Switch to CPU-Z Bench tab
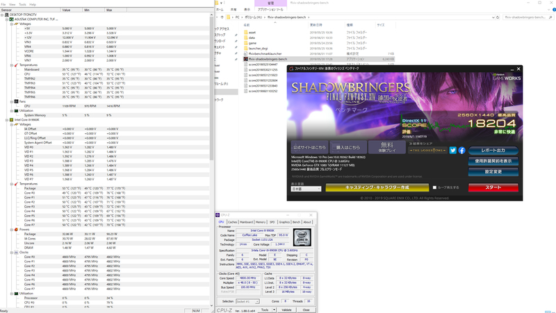Viewport: 556px width, 313px height. tap(296, 222)
